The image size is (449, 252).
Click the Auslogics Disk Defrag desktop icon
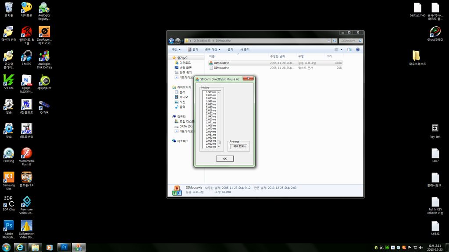click(44, 59)
